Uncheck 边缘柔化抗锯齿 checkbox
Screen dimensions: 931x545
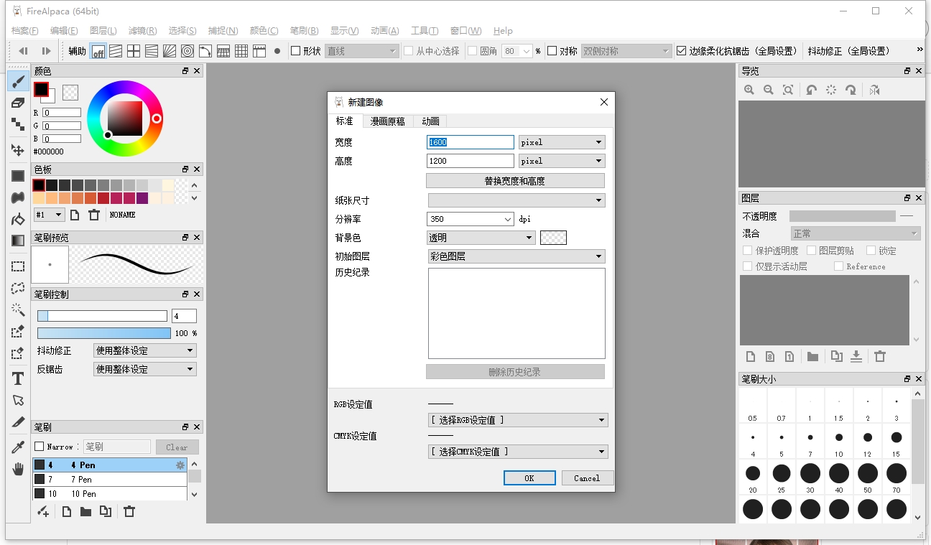coord(682,51)
